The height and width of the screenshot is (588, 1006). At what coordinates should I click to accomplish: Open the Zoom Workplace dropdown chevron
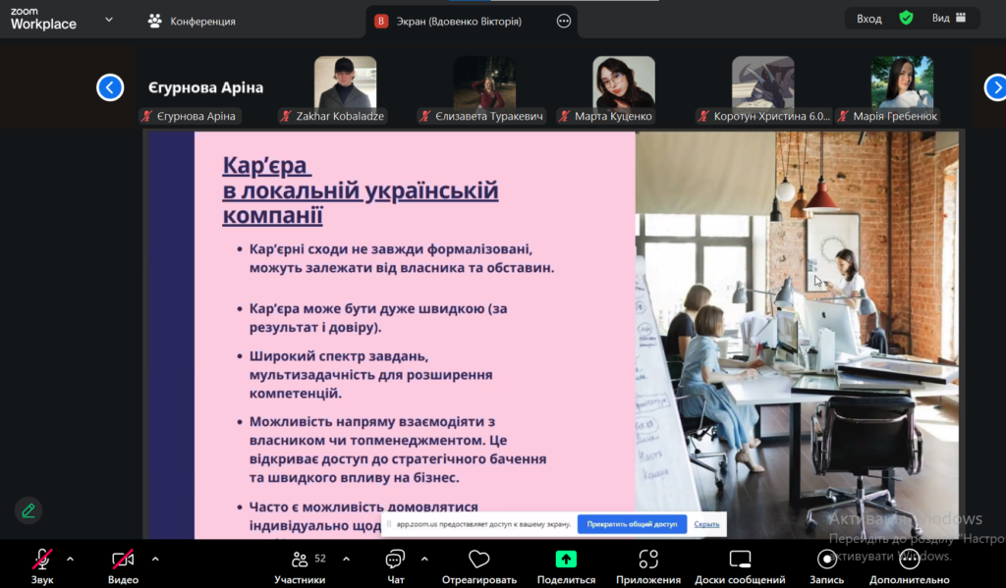108,19
